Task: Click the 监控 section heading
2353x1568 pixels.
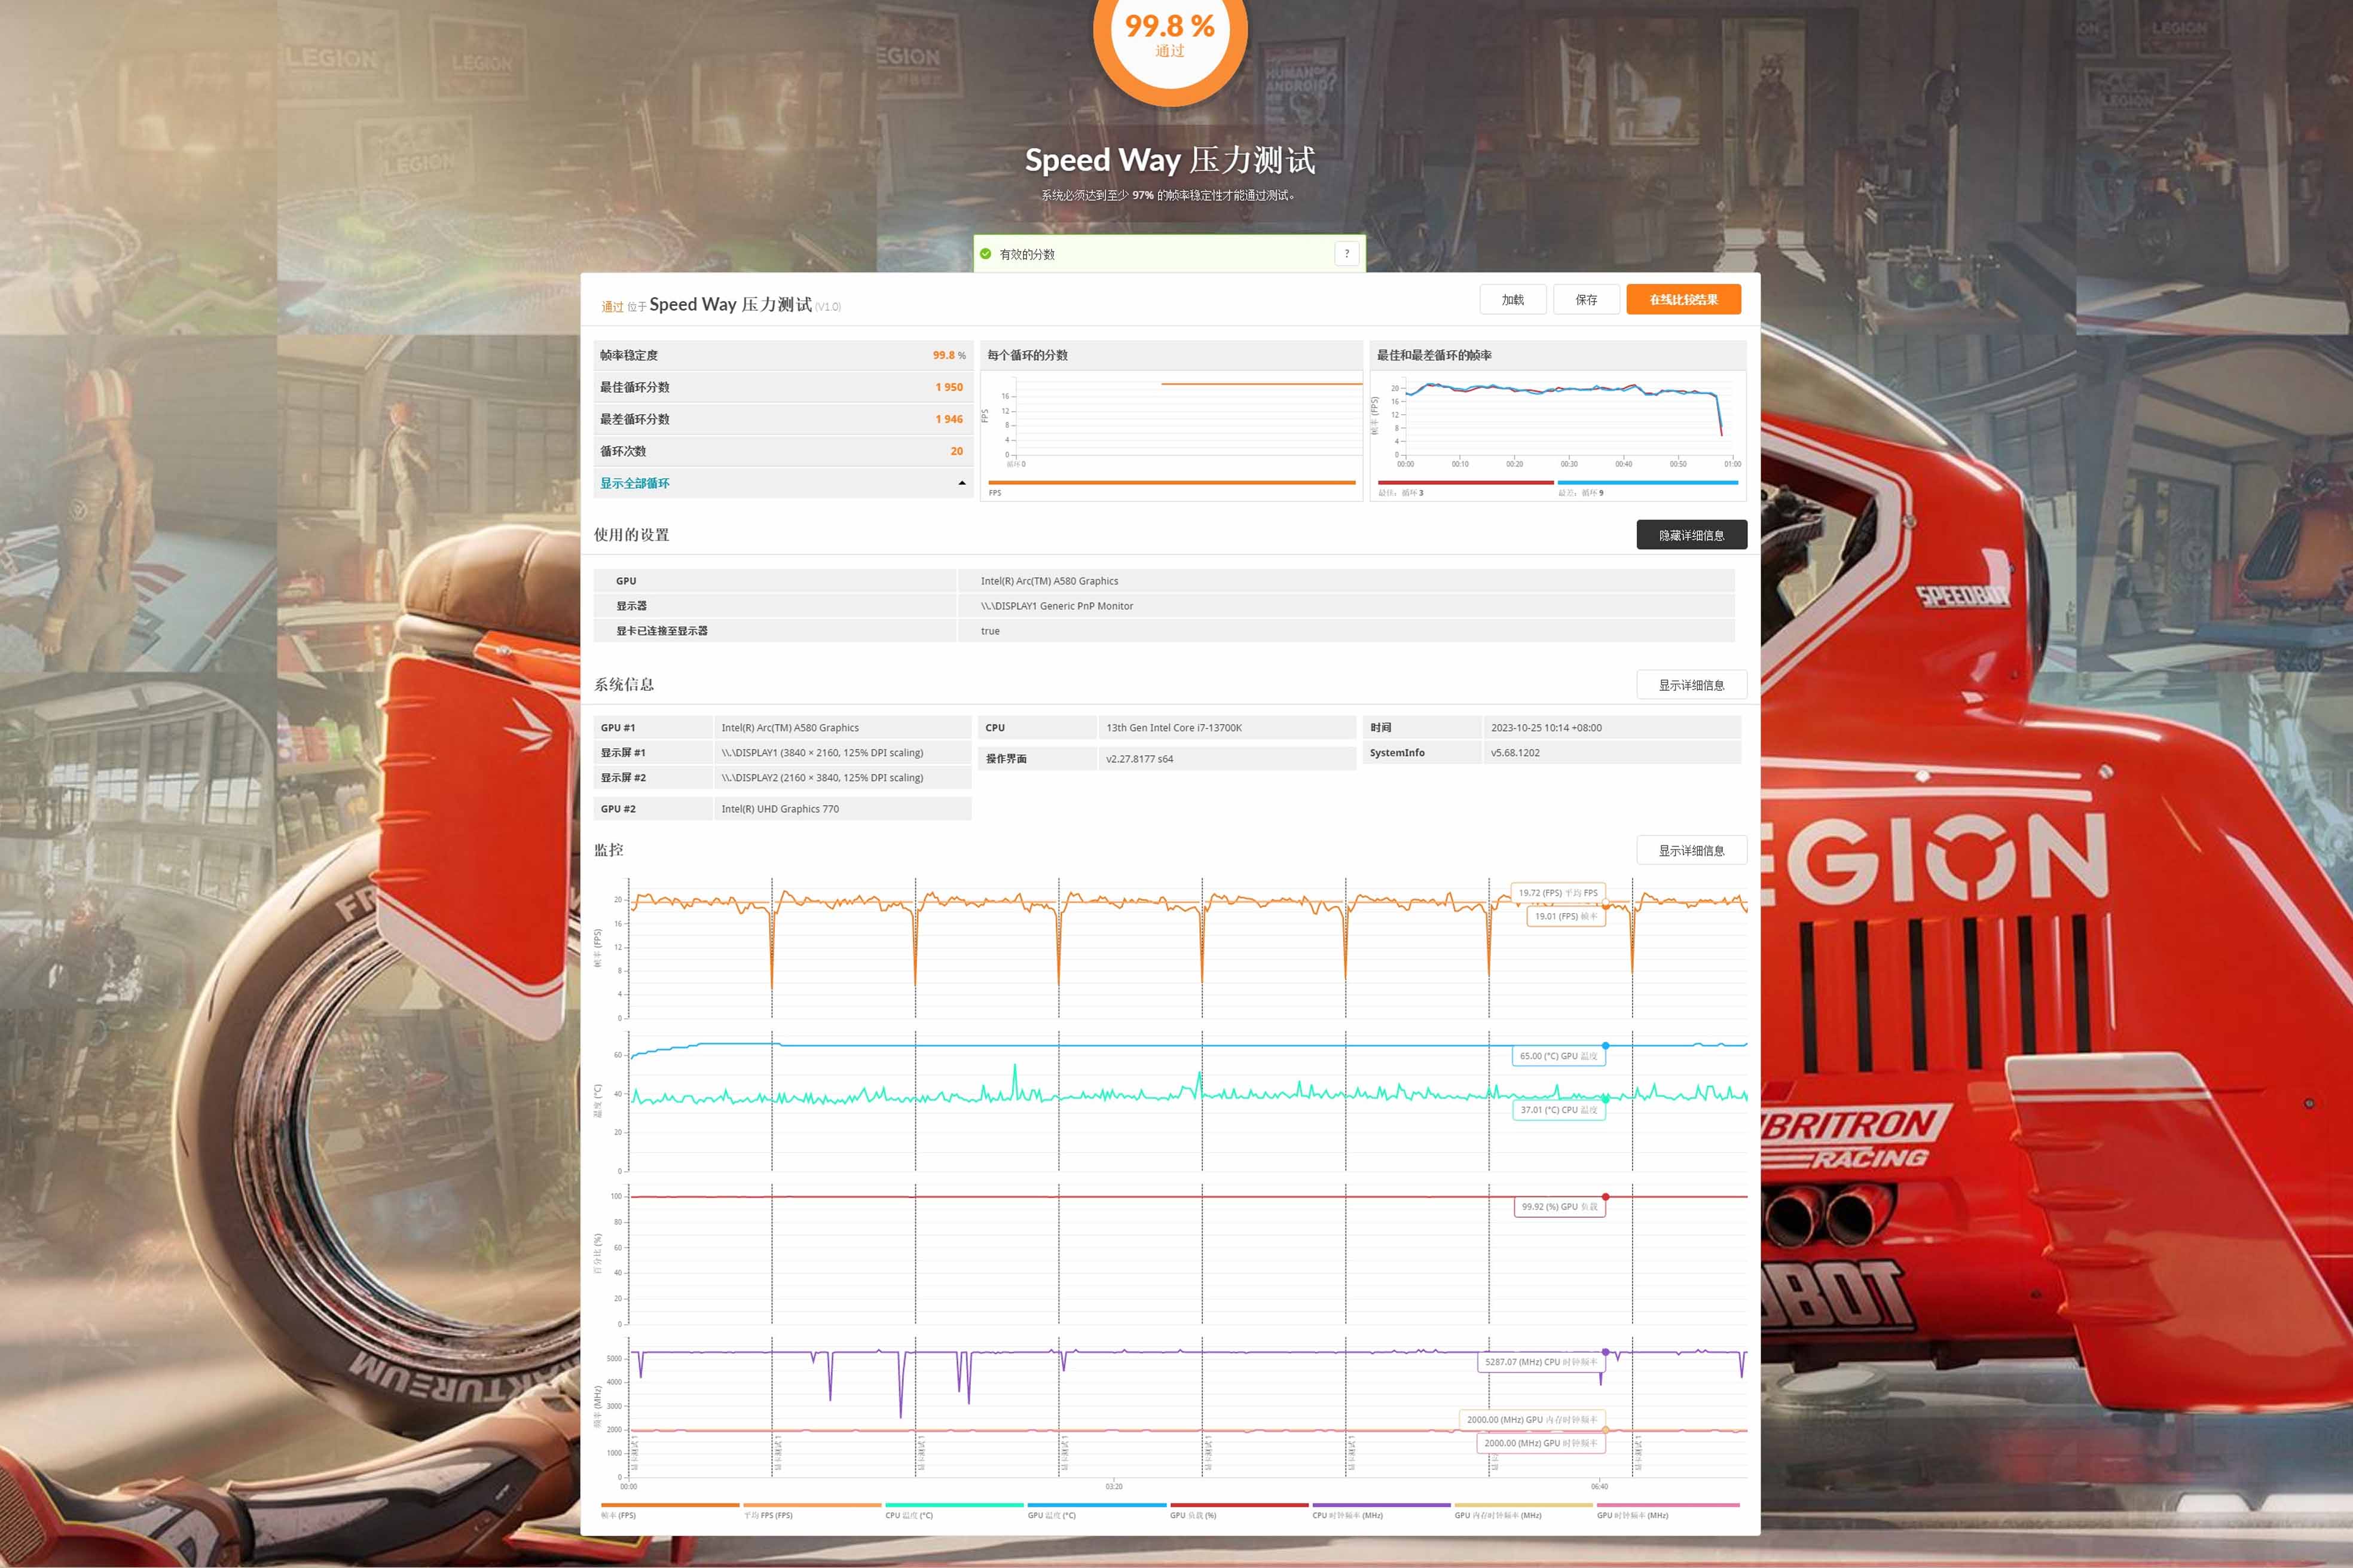Action: [608, 850]
